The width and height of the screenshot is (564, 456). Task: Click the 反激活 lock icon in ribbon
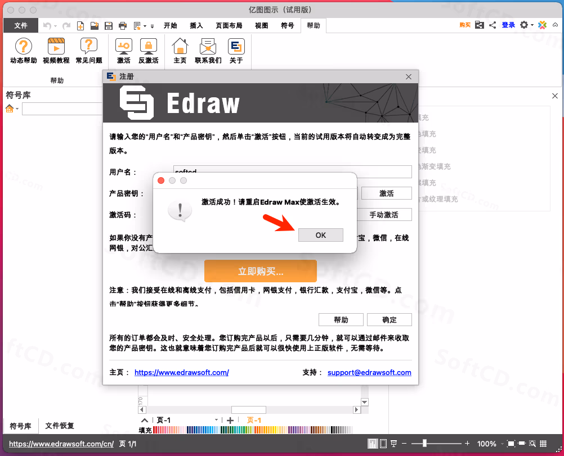point(149,51)
